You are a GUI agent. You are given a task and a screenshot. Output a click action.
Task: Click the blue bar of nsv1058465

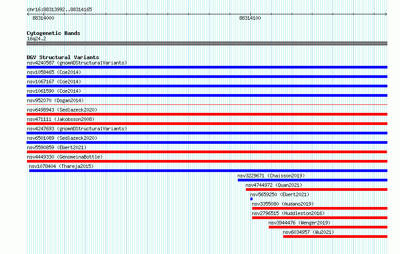pos(207,77)
